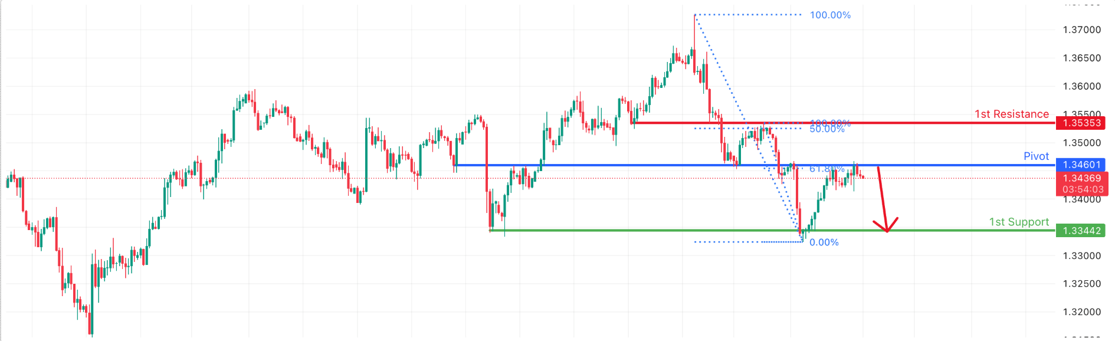Click the 50.00% Fibonacci level label

(x=827, y=129)
